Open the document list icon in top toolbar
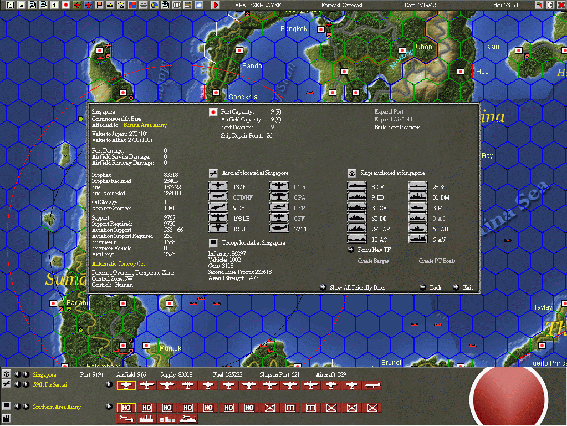 (22, 4)
